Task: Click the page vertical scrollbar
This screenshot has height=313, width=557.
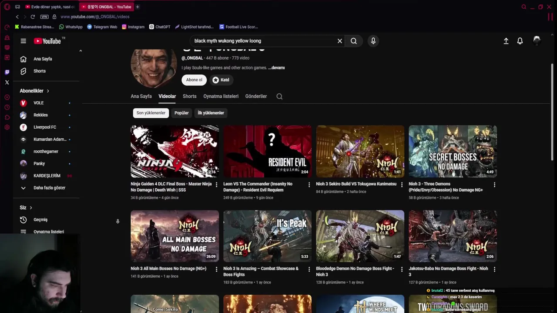Action: pos(553,112)
